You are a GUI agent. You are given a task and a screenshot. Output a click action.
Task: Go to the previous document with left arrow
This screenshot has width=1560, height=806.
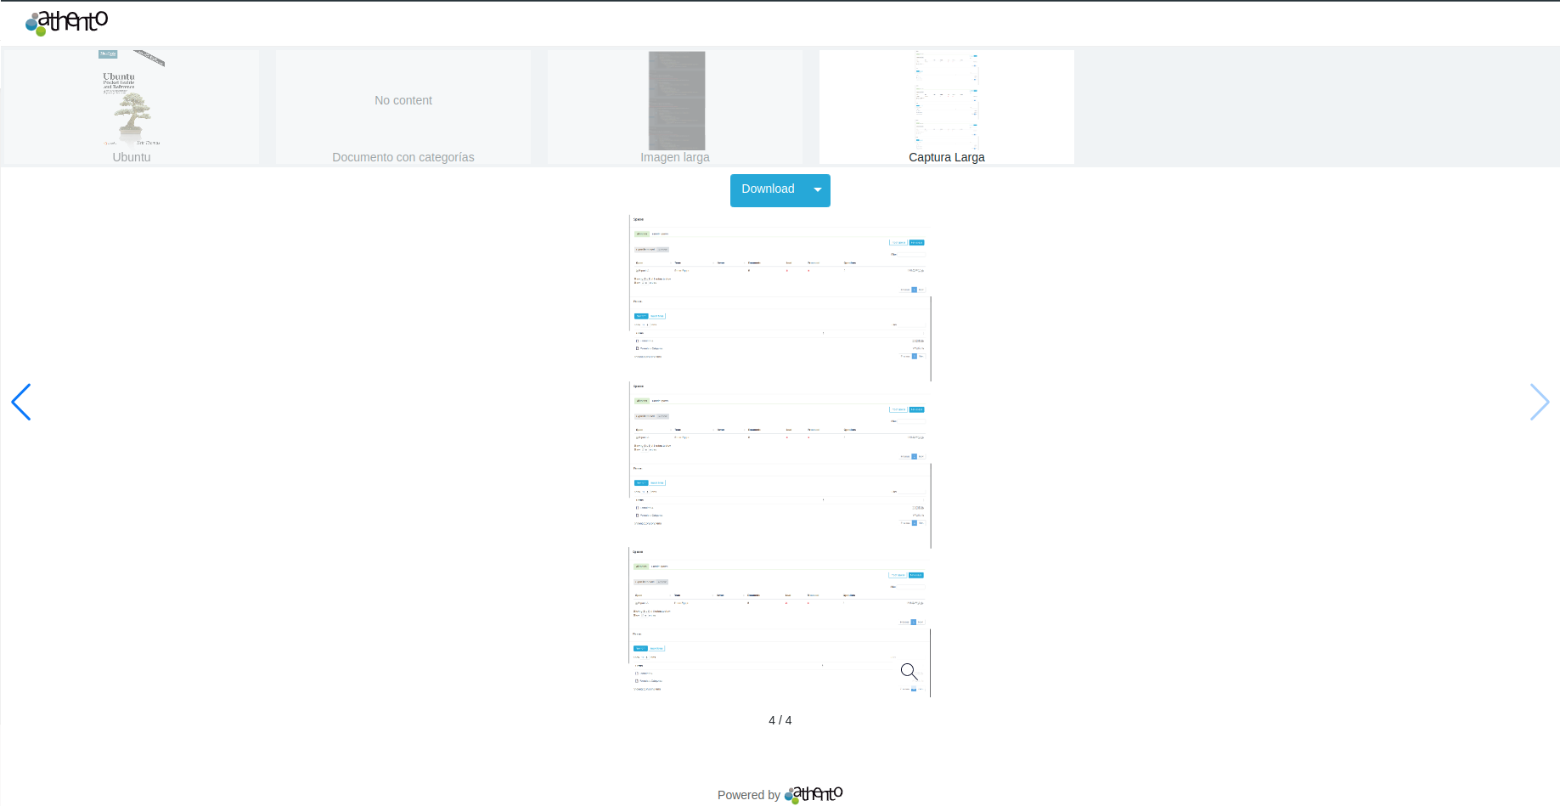coord(21,402)
